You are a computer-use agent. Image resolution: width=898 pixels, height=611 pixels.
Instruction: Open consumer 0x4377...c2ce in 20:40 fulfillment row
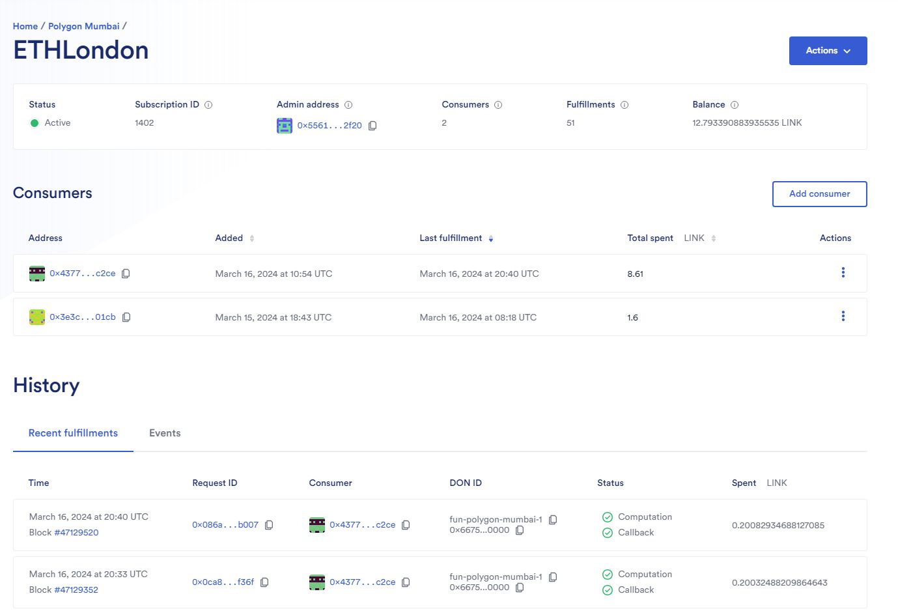[x=362, y=525]
